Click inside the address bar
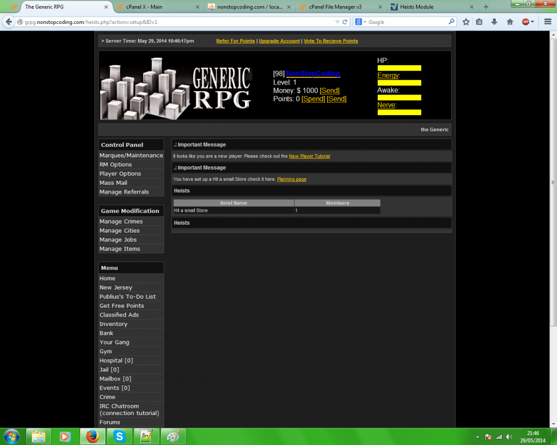The image size is (557, 445). coord(167,22)
